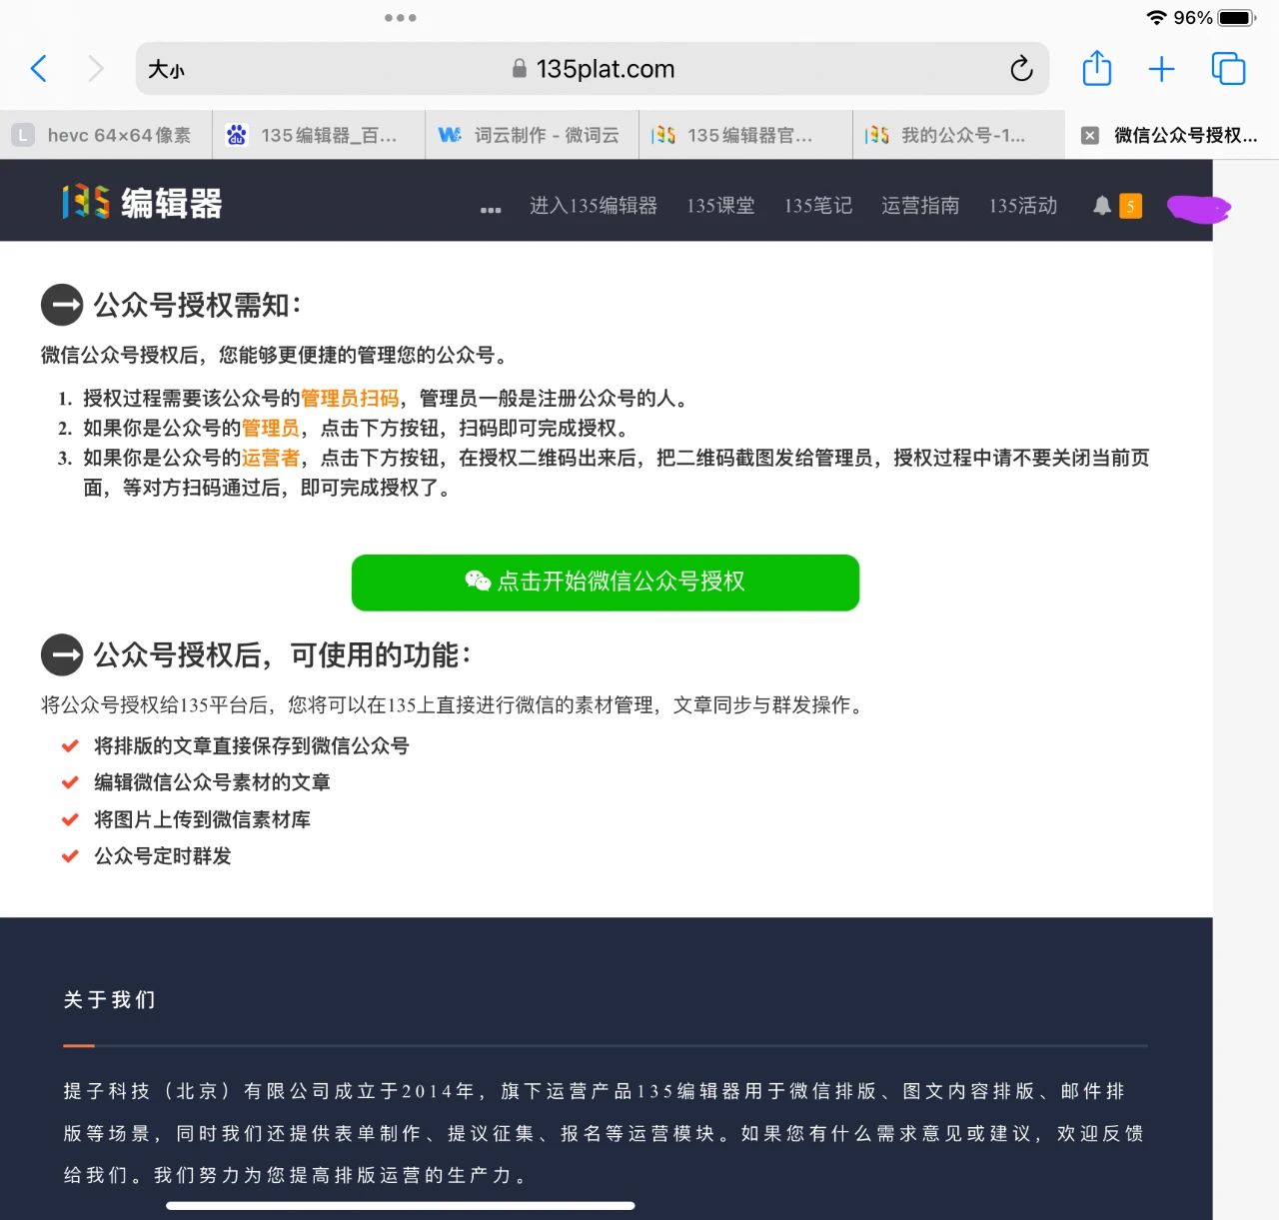Open 135活动 menu item
This screenshot has width=1279, height=1220.
click(x=1023, y=206)
